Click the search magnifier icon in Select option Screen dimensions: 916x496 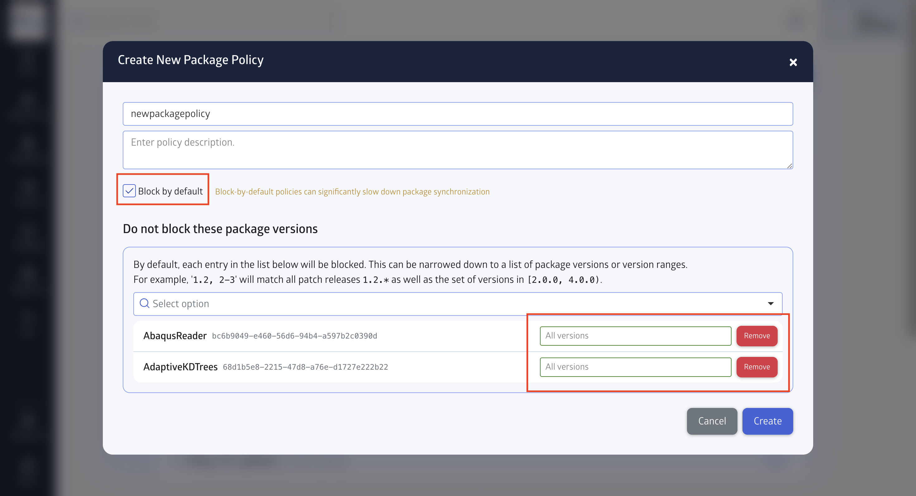point(144,304)
